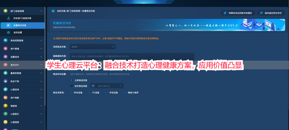Click the sidebar vertical scrollbar

coord(45,56)
